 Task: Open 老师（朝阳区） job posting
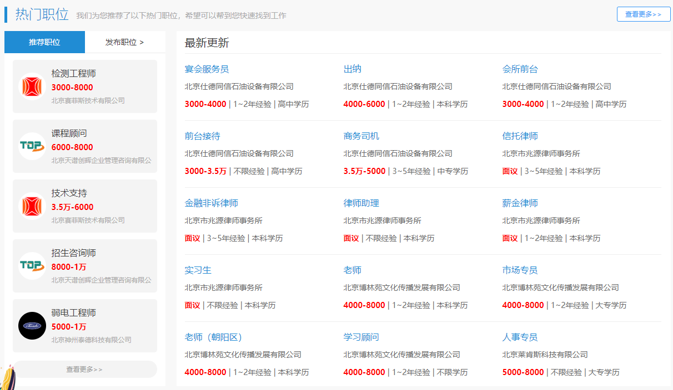click(x=213, y=337)
